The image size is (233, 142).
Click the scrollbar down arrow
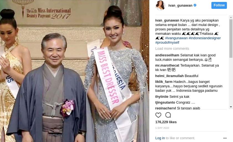pos(231,107)
